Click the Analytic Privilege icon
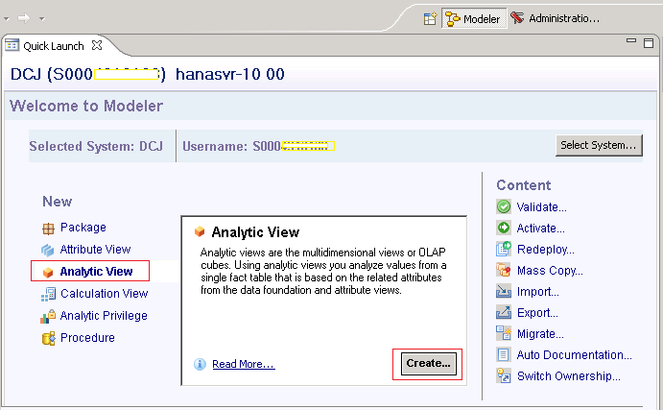Image resolution: width=663 pixels, height=410 pixels. point(48,316)
